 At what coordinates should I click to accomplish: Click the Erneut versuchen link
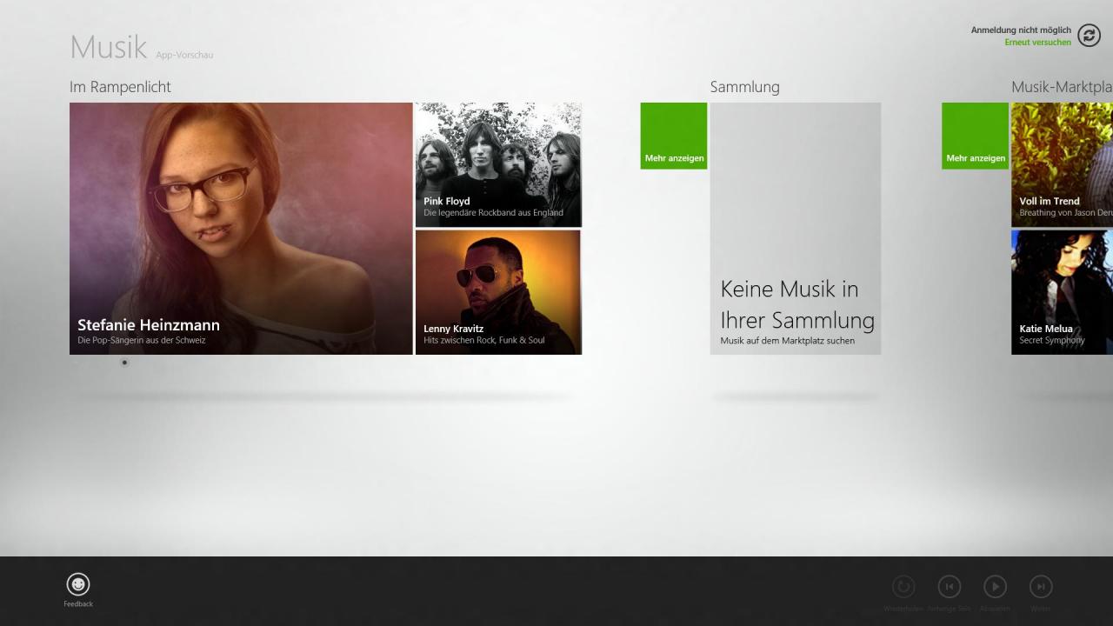tap(1037, 43)
